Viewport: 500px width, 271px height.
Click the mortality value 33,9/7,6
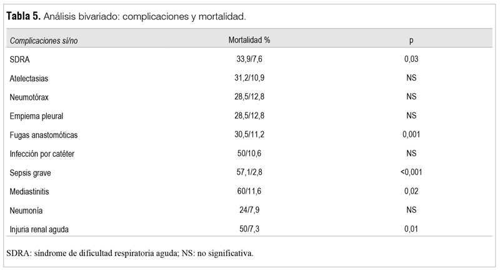point(249,60)
